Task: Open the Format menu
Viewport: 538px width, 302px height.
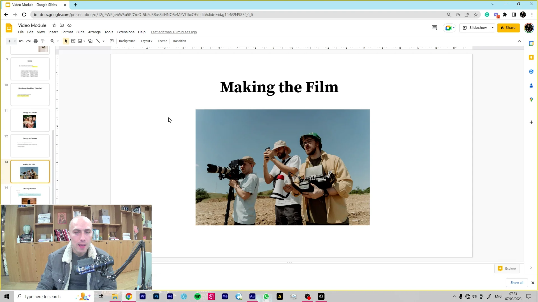Action: click(67, 32)
